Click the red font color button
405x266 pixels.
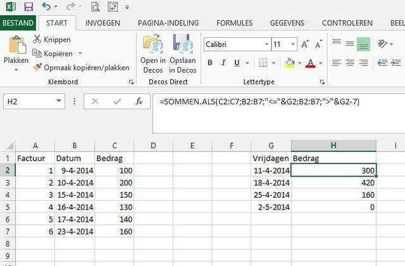point(310,63)
